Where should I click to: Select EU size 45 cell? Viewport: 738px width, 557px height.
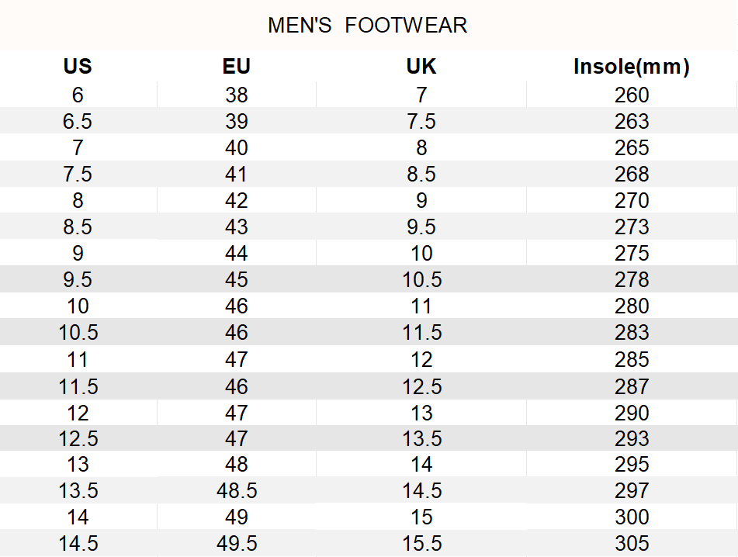point(236,280)
